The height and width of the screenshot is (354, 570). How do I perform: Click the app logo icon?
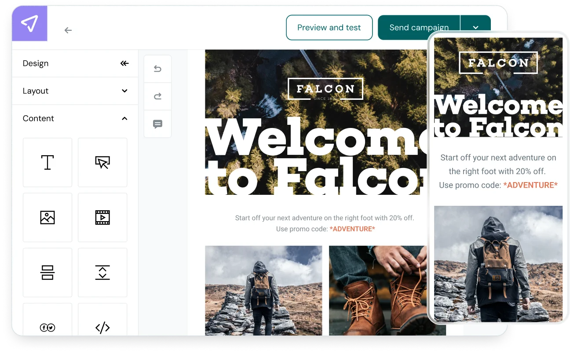click(x=29, y=23)
